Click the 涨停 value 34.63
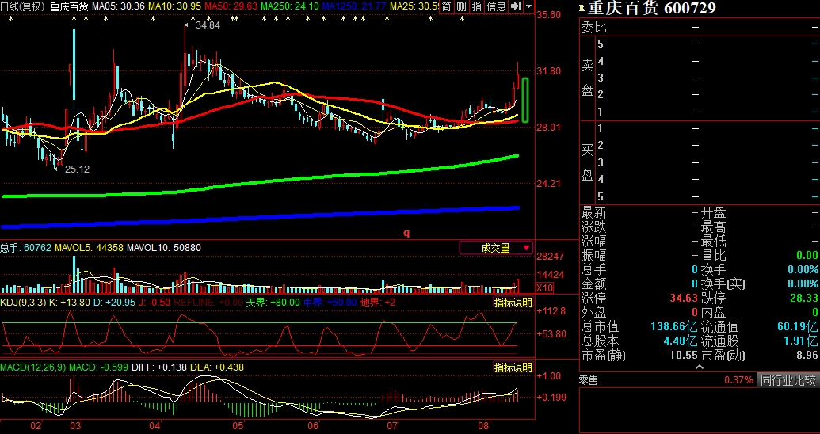This screenshot has width=820, height=434. [x=684, y=299]
